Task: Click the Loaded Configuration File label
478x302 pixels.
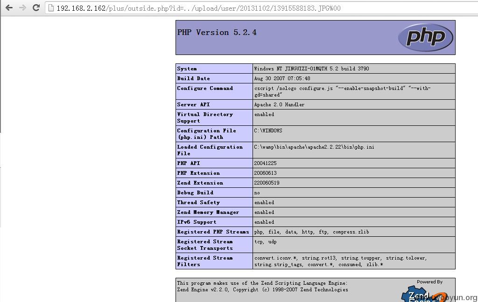Action: (x=210, y=150)
